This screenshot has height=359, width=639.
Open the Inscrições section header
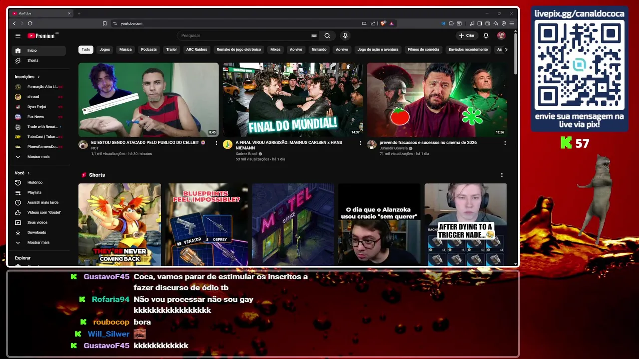click(x=27, y=77)
